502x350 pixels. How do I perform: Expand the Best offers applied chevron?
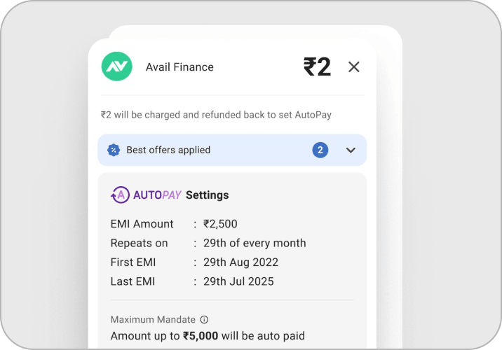(351, 150)
